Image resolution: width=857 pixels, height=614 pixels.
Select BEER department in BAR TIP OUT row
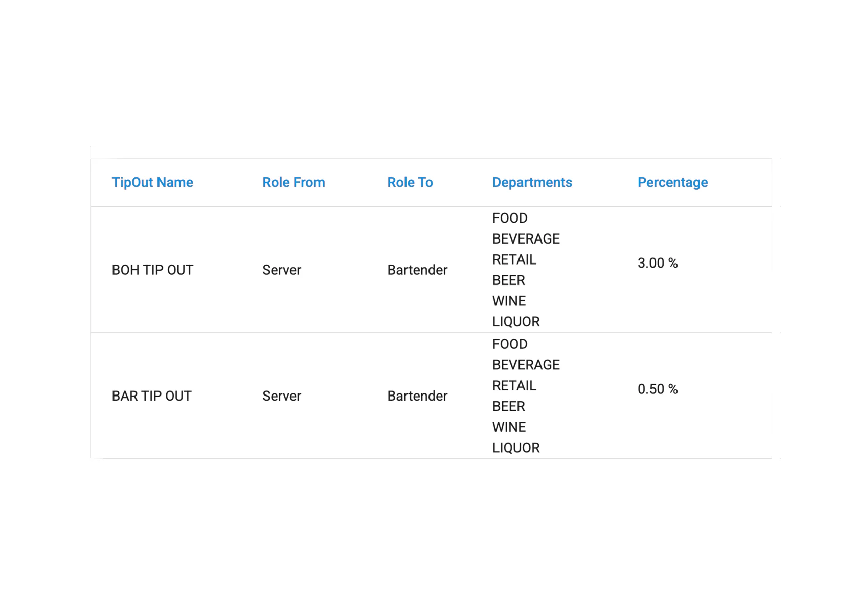(508, 406)
